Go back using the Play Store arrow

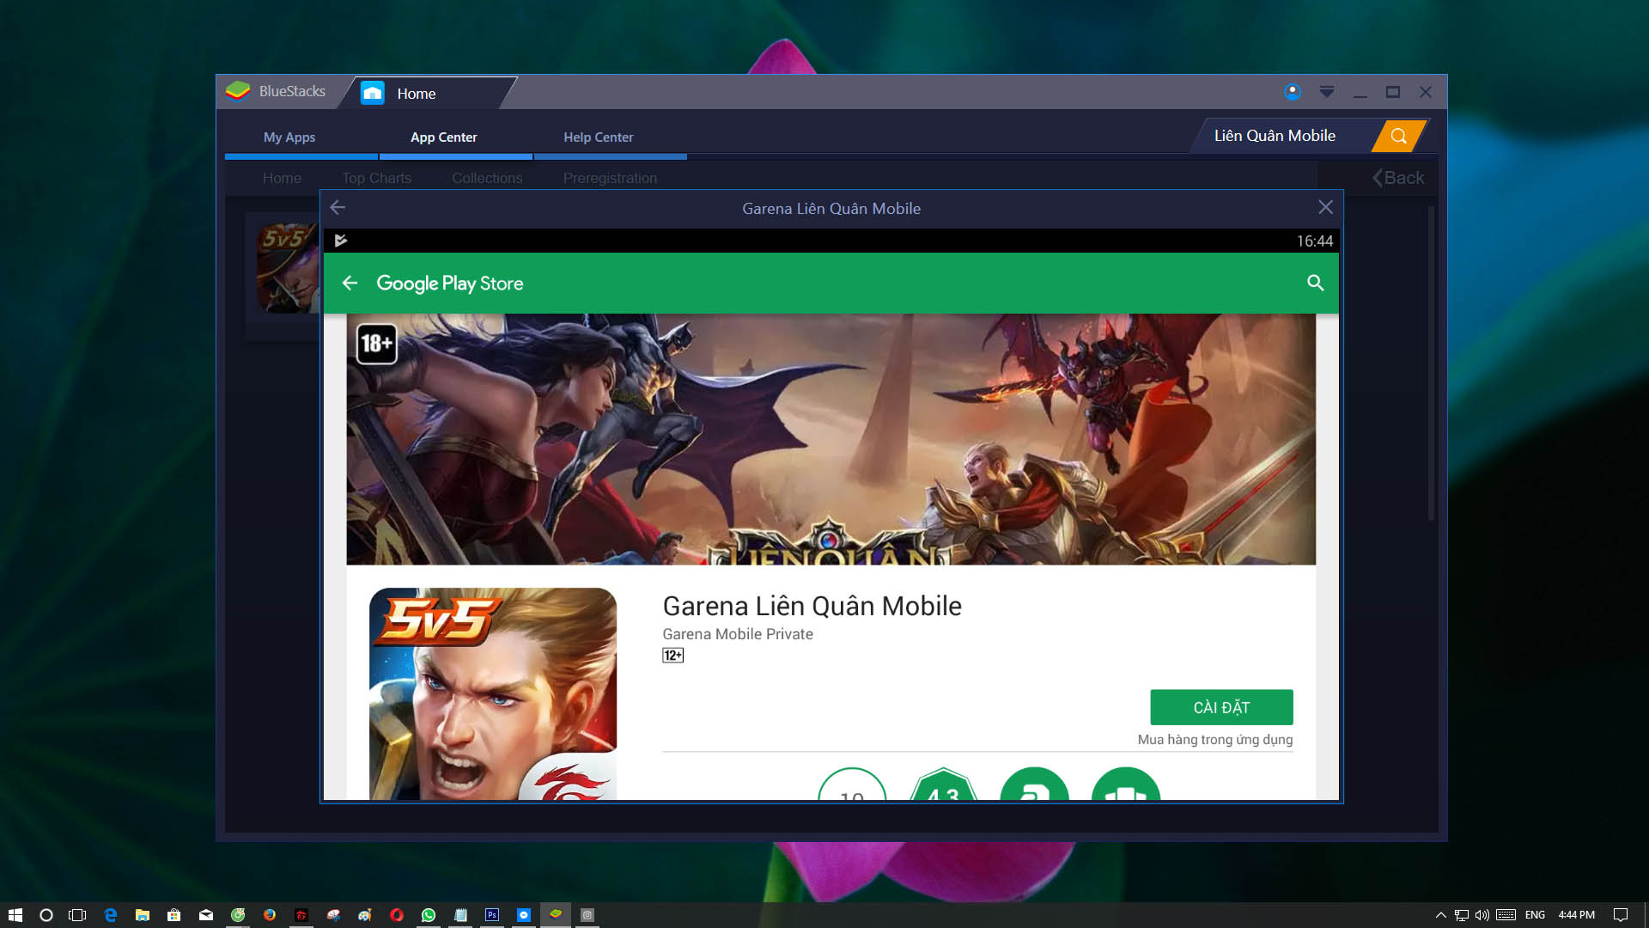click(x=350, y=283)
